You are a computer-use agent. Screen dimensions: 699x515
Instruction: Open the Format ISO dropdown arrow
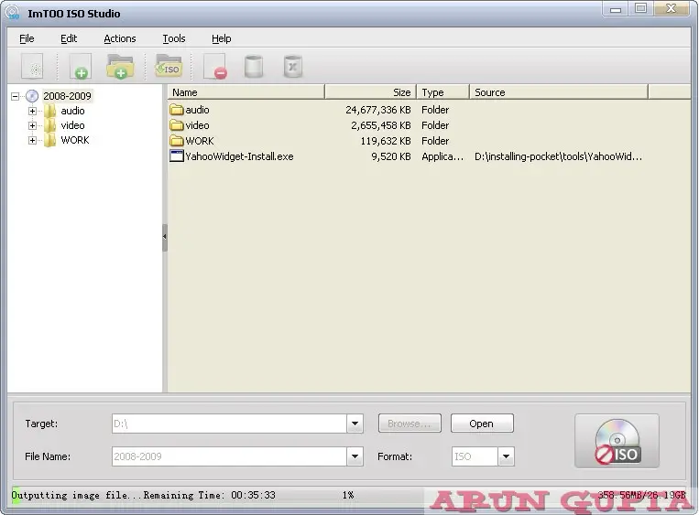[x=506, y=456]
